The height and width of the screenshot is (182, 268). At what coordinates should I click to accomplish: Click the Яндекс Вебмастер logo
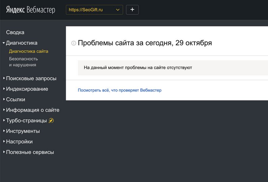30,10
